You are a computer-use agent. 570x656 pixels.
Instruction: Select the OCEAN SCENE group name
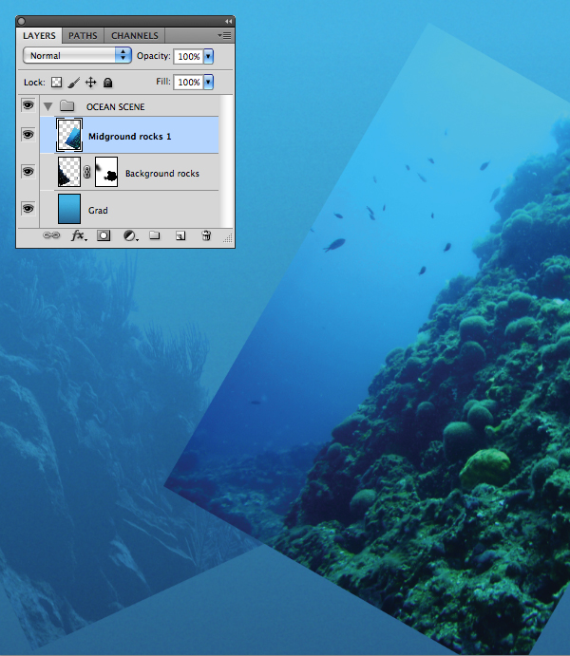(116, 107)
